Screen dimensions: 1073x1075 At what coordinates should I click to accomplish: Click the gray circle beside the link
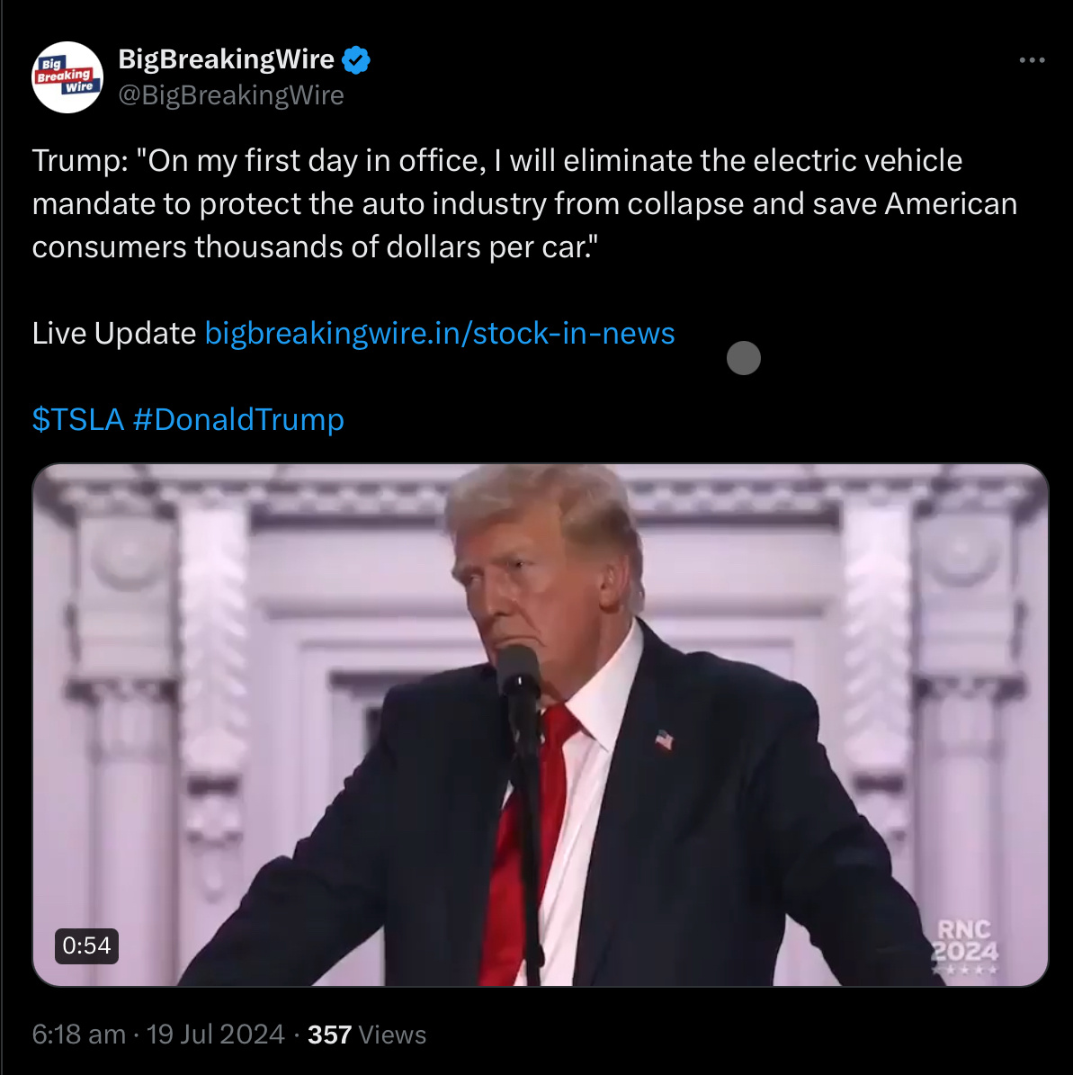[743, 358]
